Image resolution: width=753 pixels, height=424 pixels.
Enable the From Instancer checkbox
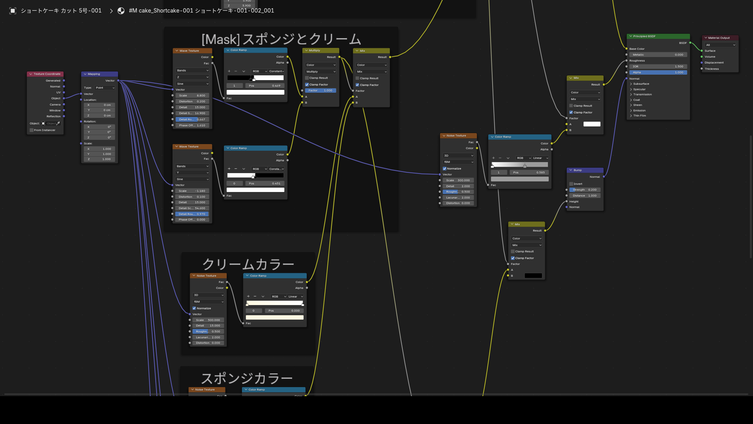tap(31, 130)
